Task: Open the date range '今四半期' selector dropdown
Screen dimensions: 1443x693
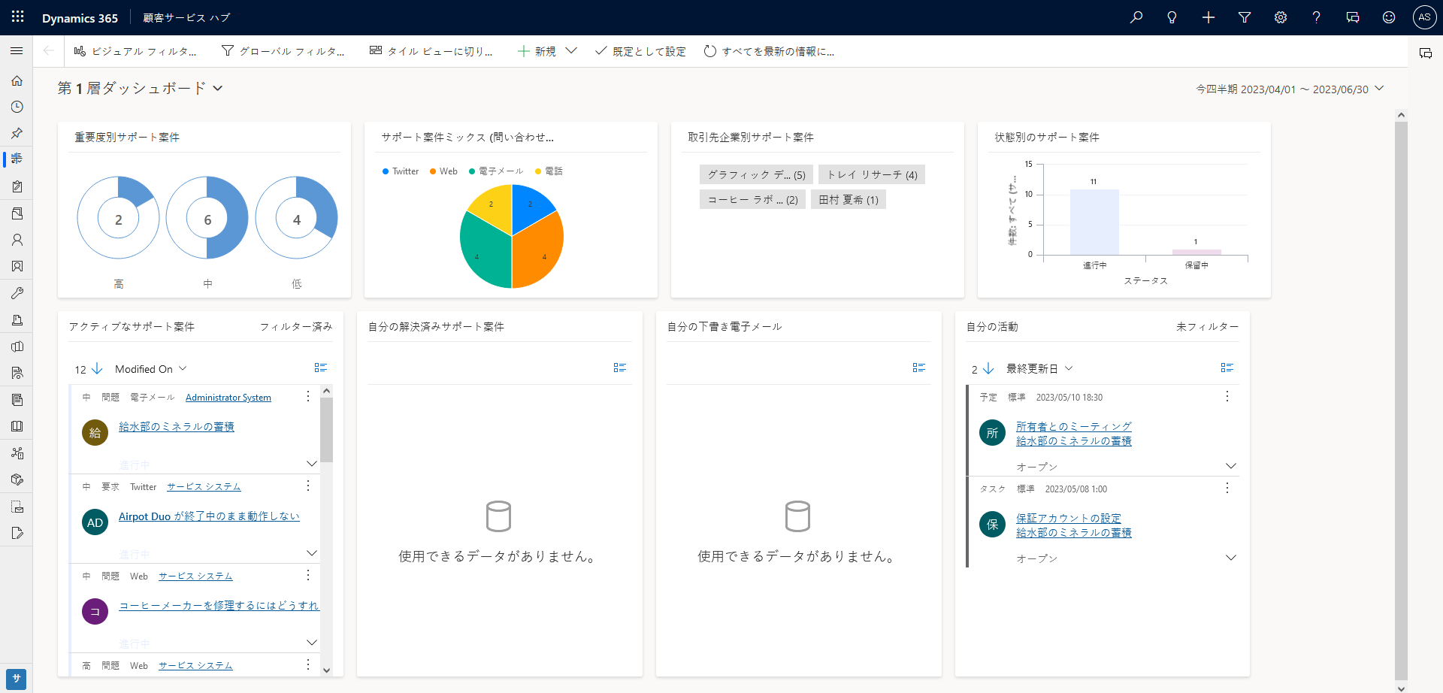Action: click(1380, 88)
